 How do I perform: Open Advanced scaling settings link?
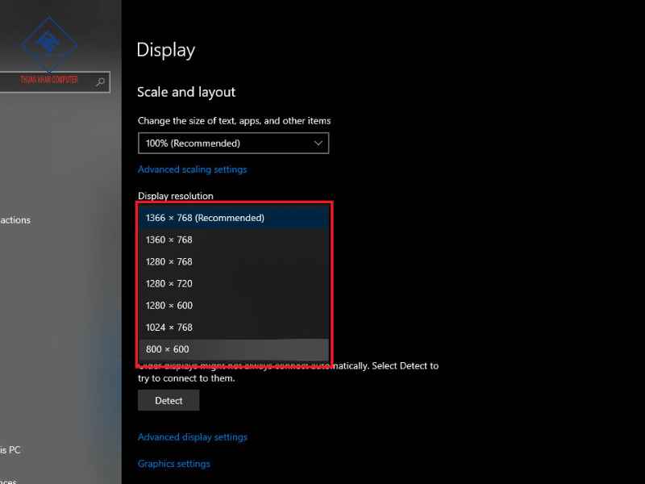click(192, 169)
